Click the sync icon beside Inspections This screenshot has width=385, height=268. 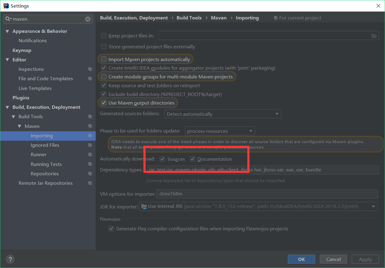90,69
